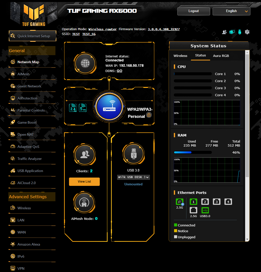Click the network clients monitor icon in the header
The image size is (261, 272).
pos(232,32)
